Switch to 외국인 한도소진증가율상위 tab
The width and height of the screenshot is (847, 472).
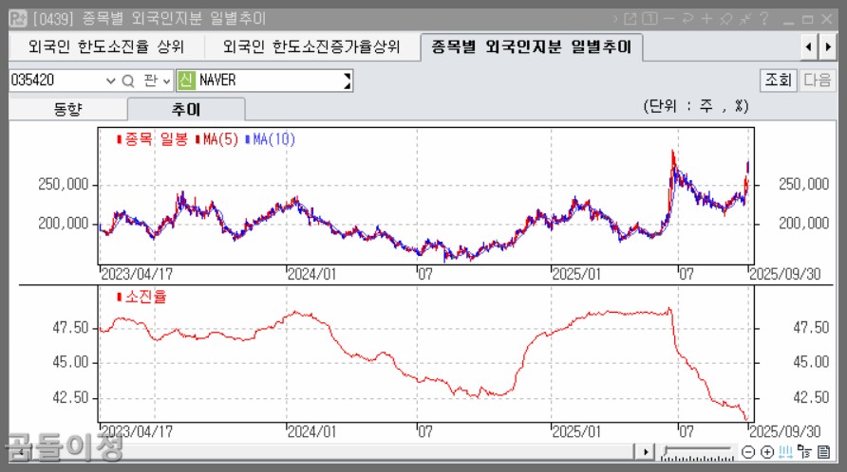tap(311, 47)
